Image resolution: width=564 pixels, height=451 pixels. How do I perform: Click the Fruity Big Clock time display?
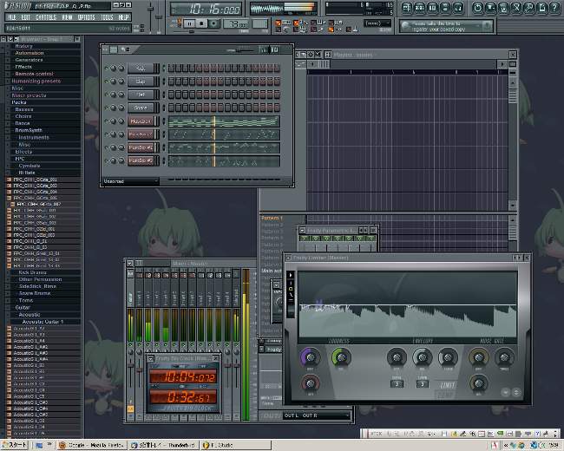(183, 377)
